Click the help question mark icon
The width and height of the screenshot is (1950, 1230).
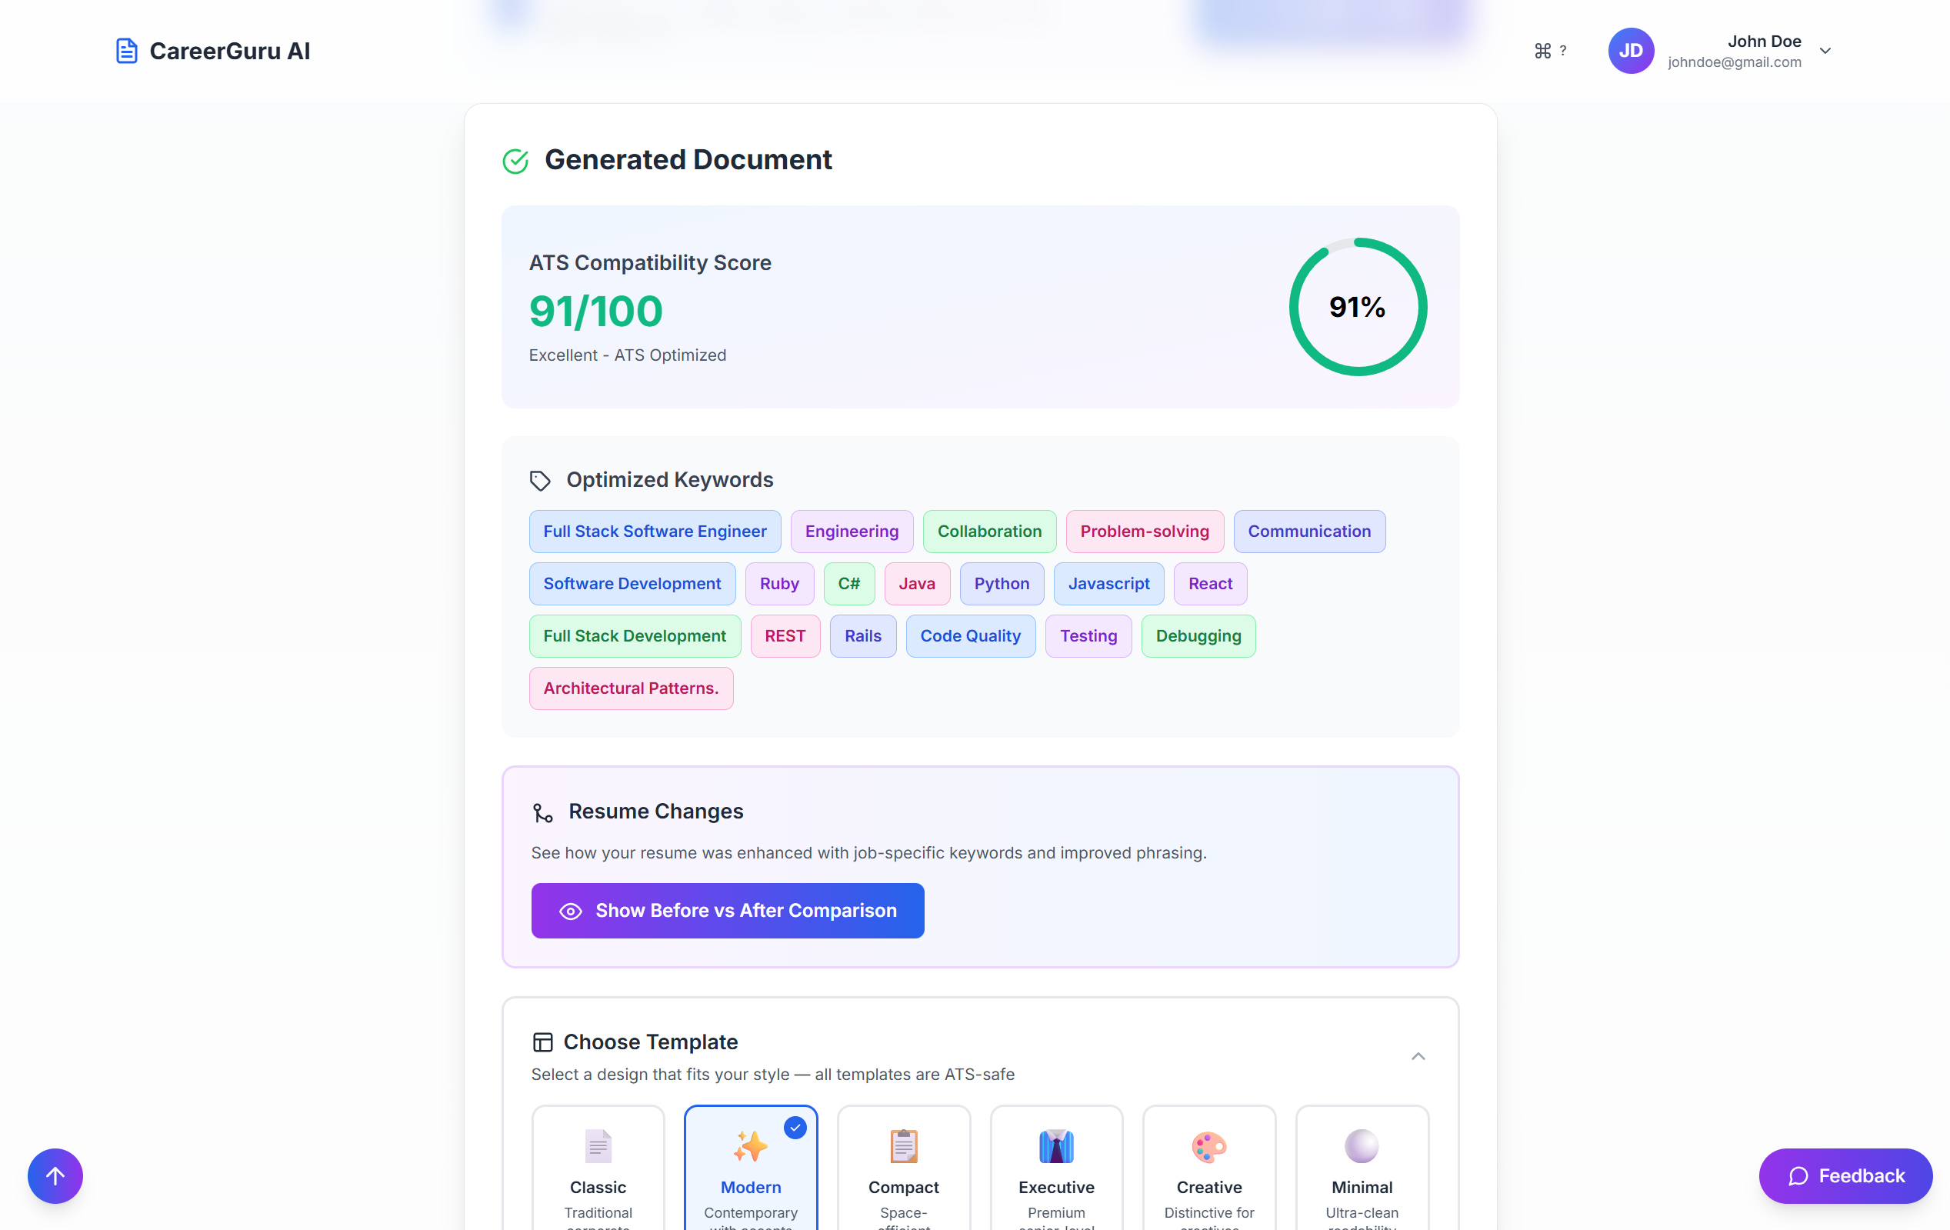pyautogui.click(x=1563, y=50)
